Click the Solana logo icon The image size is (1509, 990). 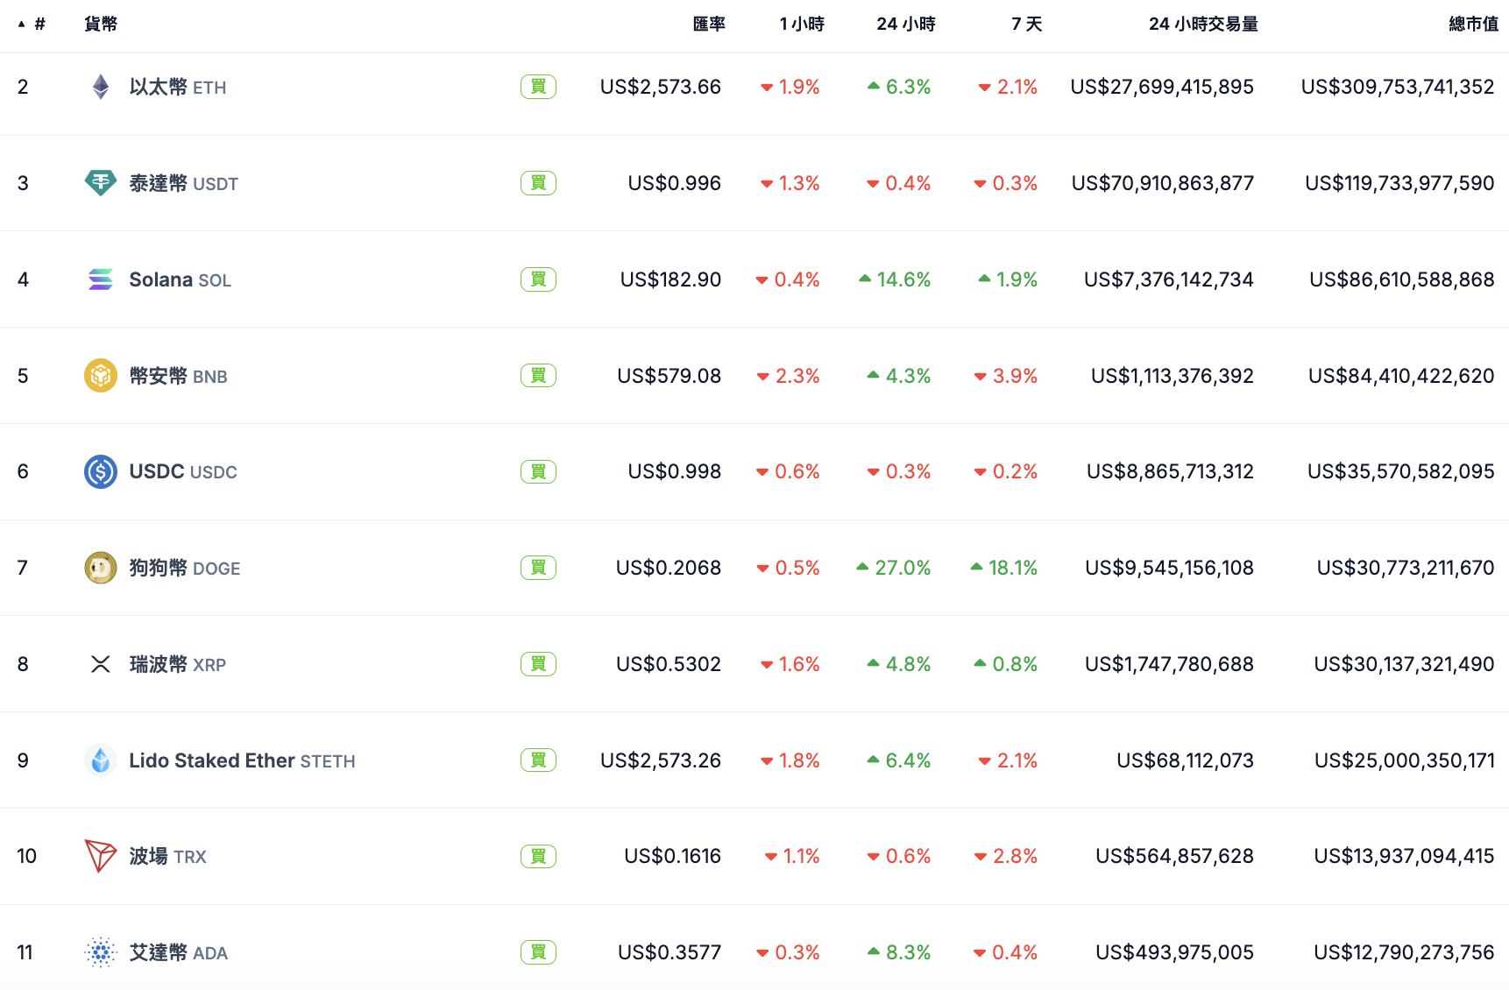pos(101,279)
